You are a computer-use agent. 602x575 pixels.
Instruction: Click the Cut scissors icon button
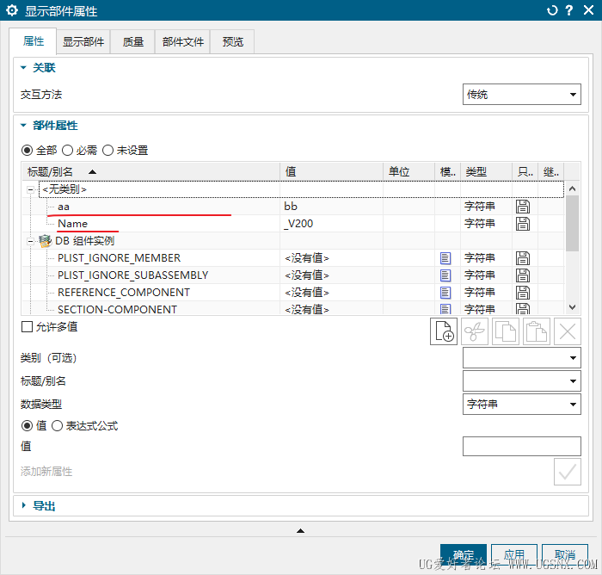pyautogui.click(x=475, y=331)
